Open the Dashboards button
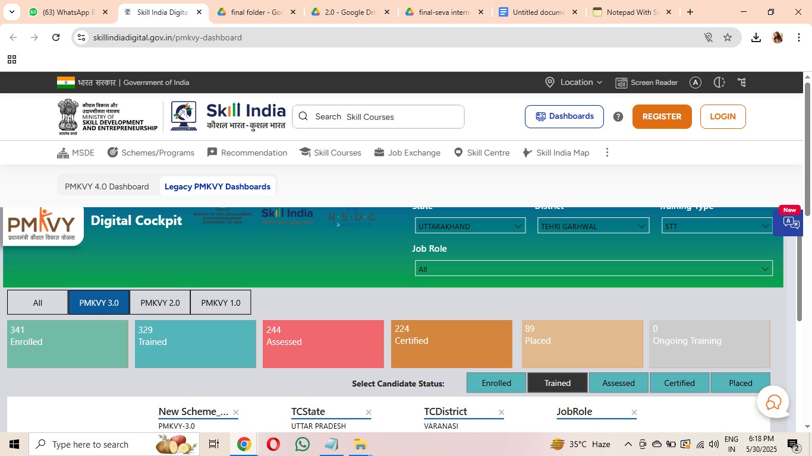This screenshot has height=456, width=812. pyautogui.click(x=564, y=116)
